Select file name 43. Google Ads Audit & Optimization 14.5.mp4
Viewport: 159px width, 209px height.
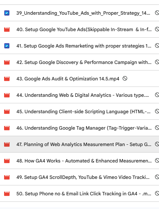pyautogui.click(x=68, y=79)
